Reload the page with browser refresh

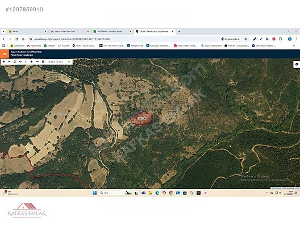tap(17, 39)
